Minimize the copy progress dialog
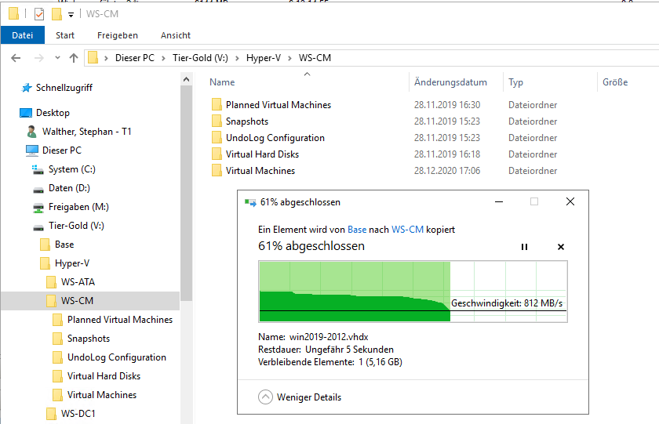 click(499, 202)
